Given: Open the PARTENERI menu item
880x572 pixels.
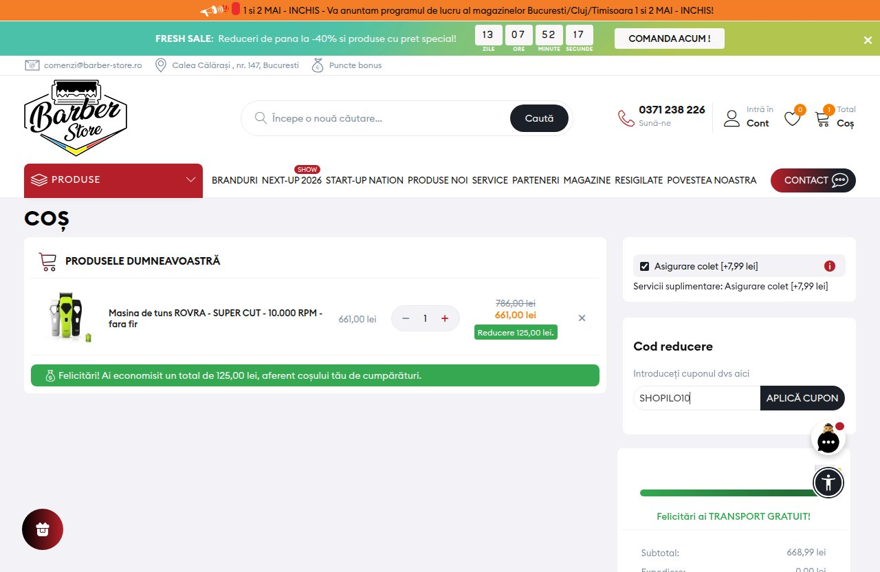Looking at the screenshot, I should tap(536, 180).
